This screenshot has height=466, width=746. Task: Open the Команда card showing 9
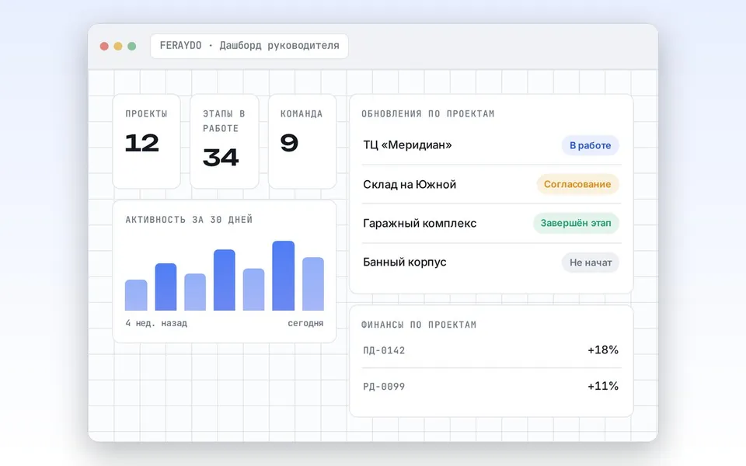pyautogui.click(x=302, y=141)
